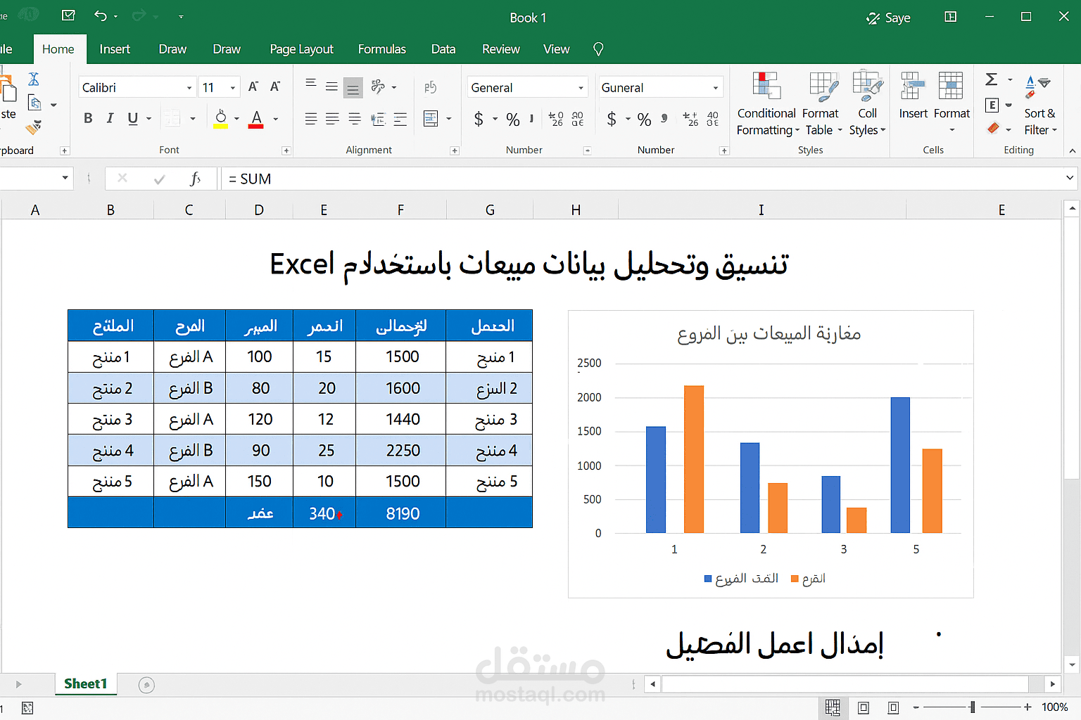Click the Cut scissors icon
1081x720 pixels.
(x=34, y=79)
